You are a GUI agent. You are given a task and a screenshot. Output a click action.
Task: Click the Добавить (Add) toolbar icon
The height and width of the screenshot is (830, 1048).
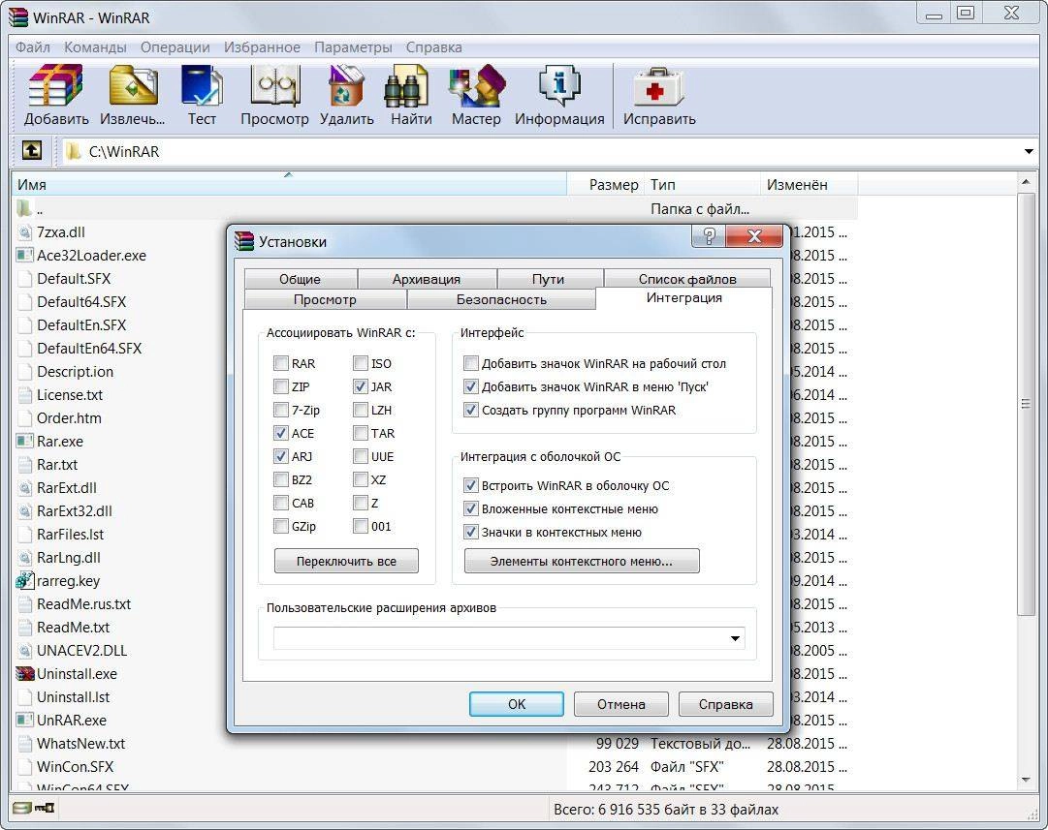tap(55, 85)
